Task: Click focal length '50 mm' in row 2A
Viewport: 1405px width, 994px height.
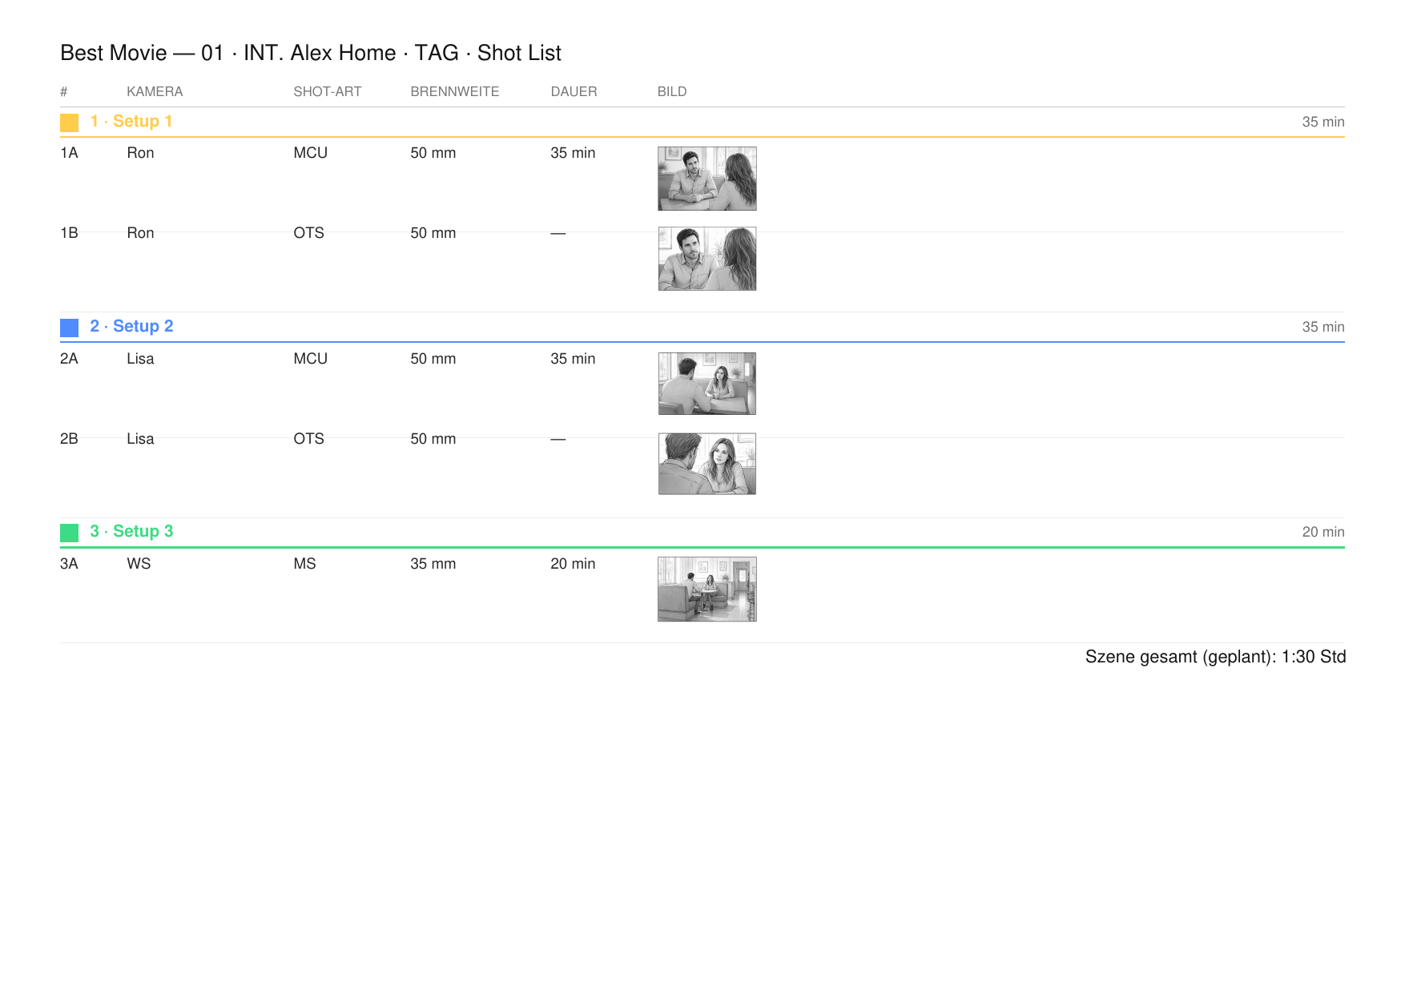Action: point(433,359)
